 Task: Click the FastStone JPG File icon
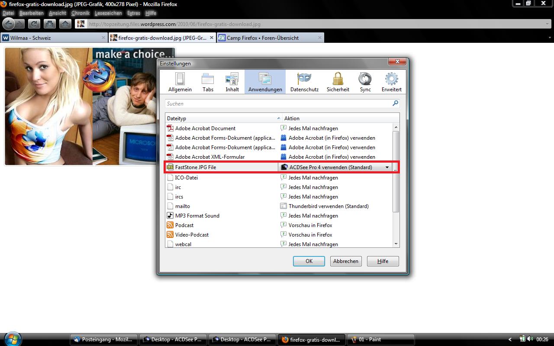click(170, 167)
